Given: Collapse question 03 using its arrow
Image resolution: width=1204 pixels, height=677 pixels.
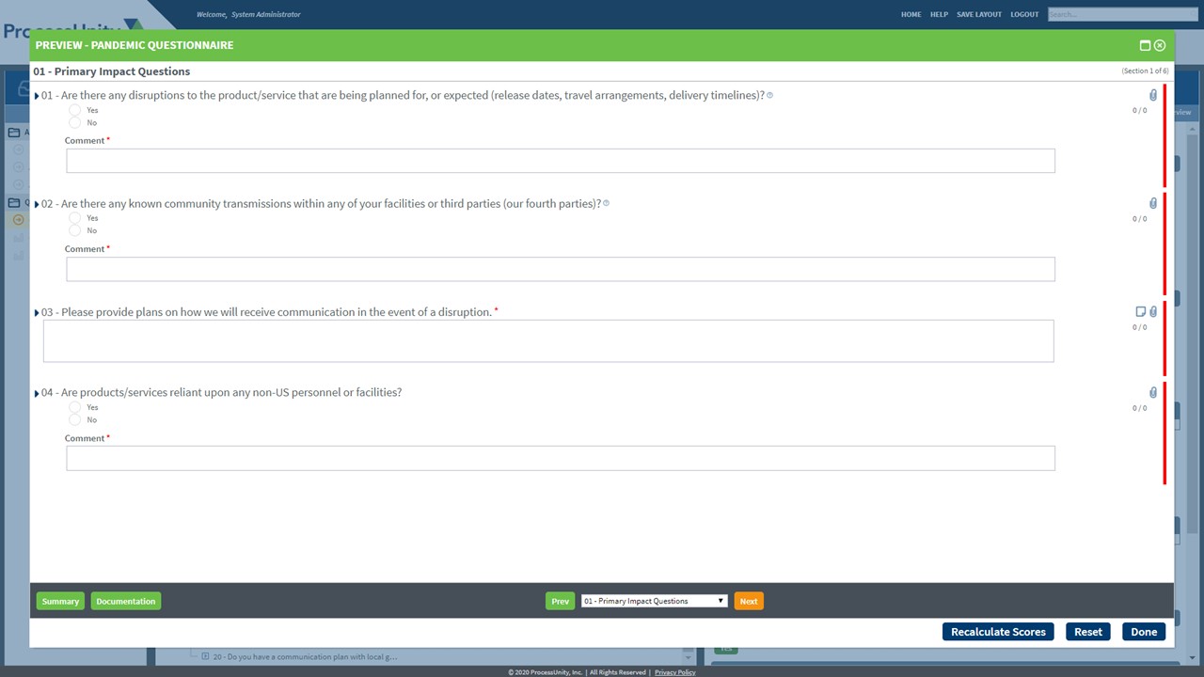Looking at the screenshot, I should click(x=37, y=313).
